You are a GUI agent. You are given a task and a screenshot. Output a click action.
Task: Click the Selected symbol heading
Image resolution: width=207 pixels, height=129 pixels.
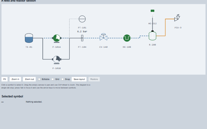pos(12,96)
